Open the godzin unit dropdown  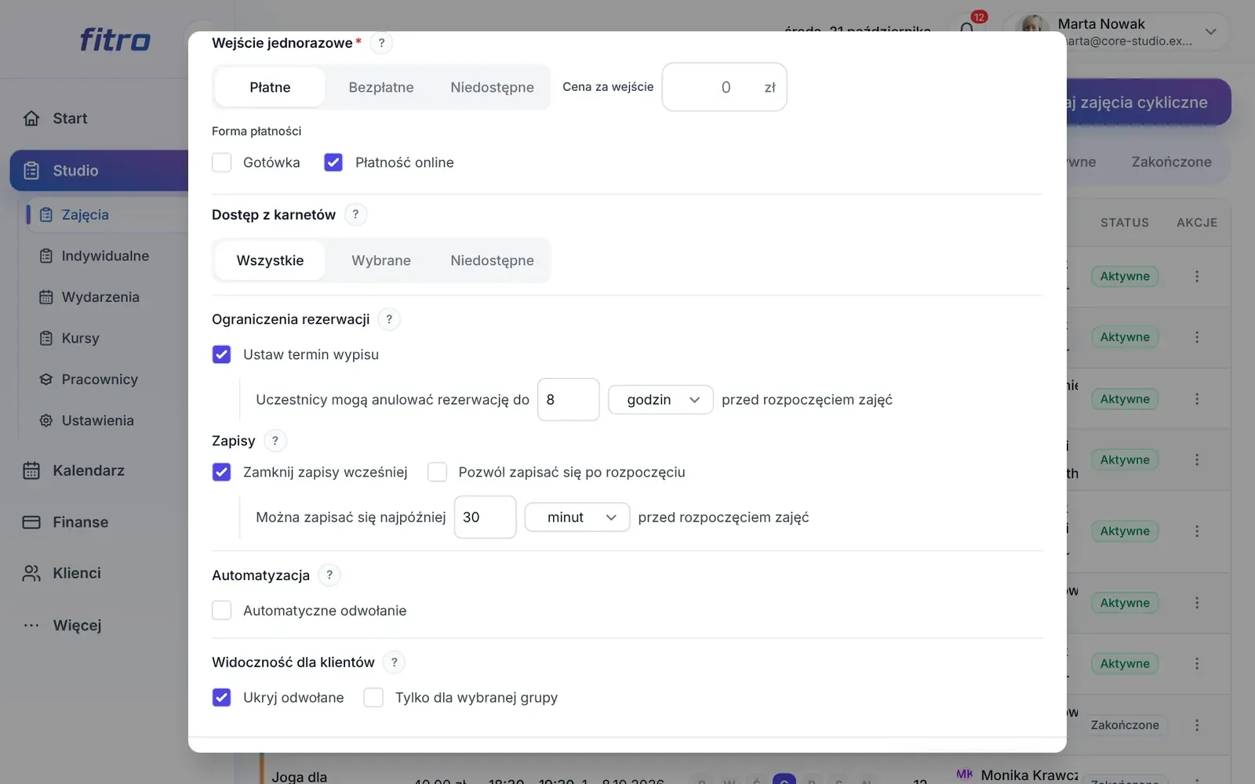(x=660, y=400)
